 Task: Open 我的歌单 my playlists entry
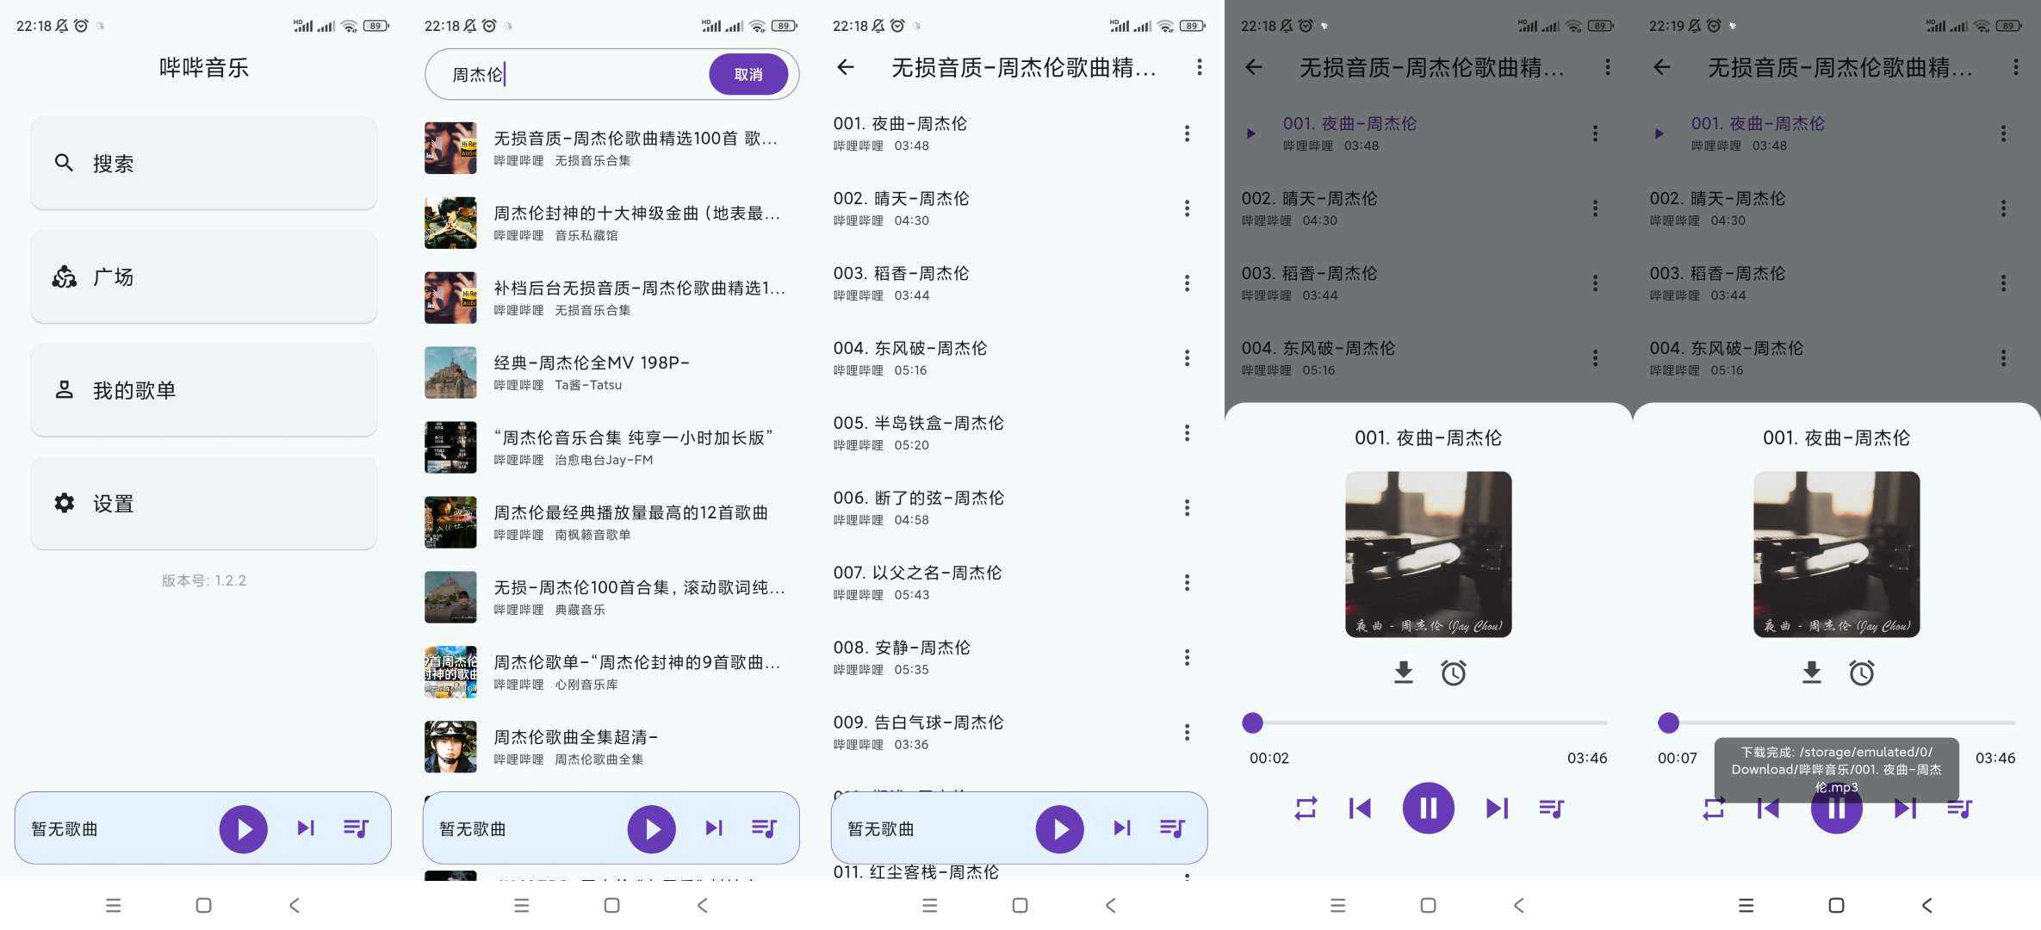(204, 390)
